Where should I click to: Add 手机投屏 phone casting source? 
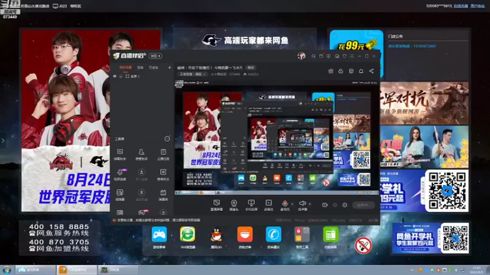251,205
